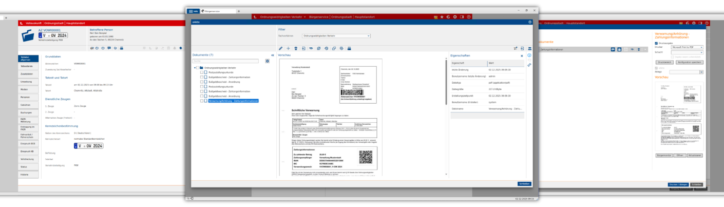The image size is (724, 207).
Task: Click the link chain icon on right sidebar
Action: pos(529,65)
